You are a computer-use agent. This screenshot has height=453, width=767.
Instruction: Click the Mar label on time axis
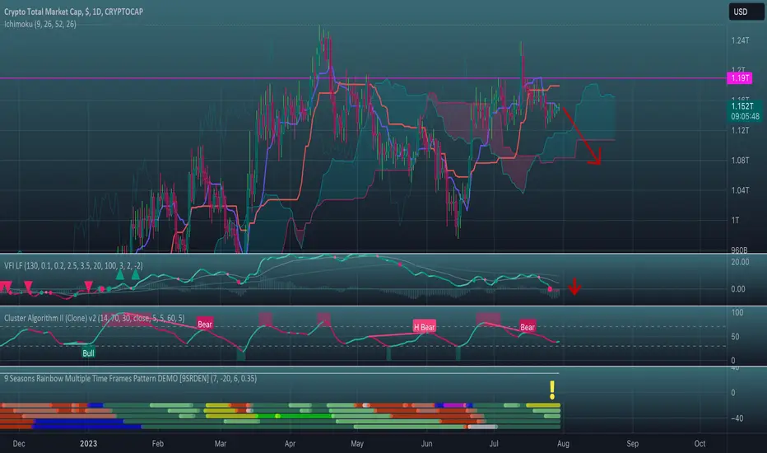click(220, 444)
